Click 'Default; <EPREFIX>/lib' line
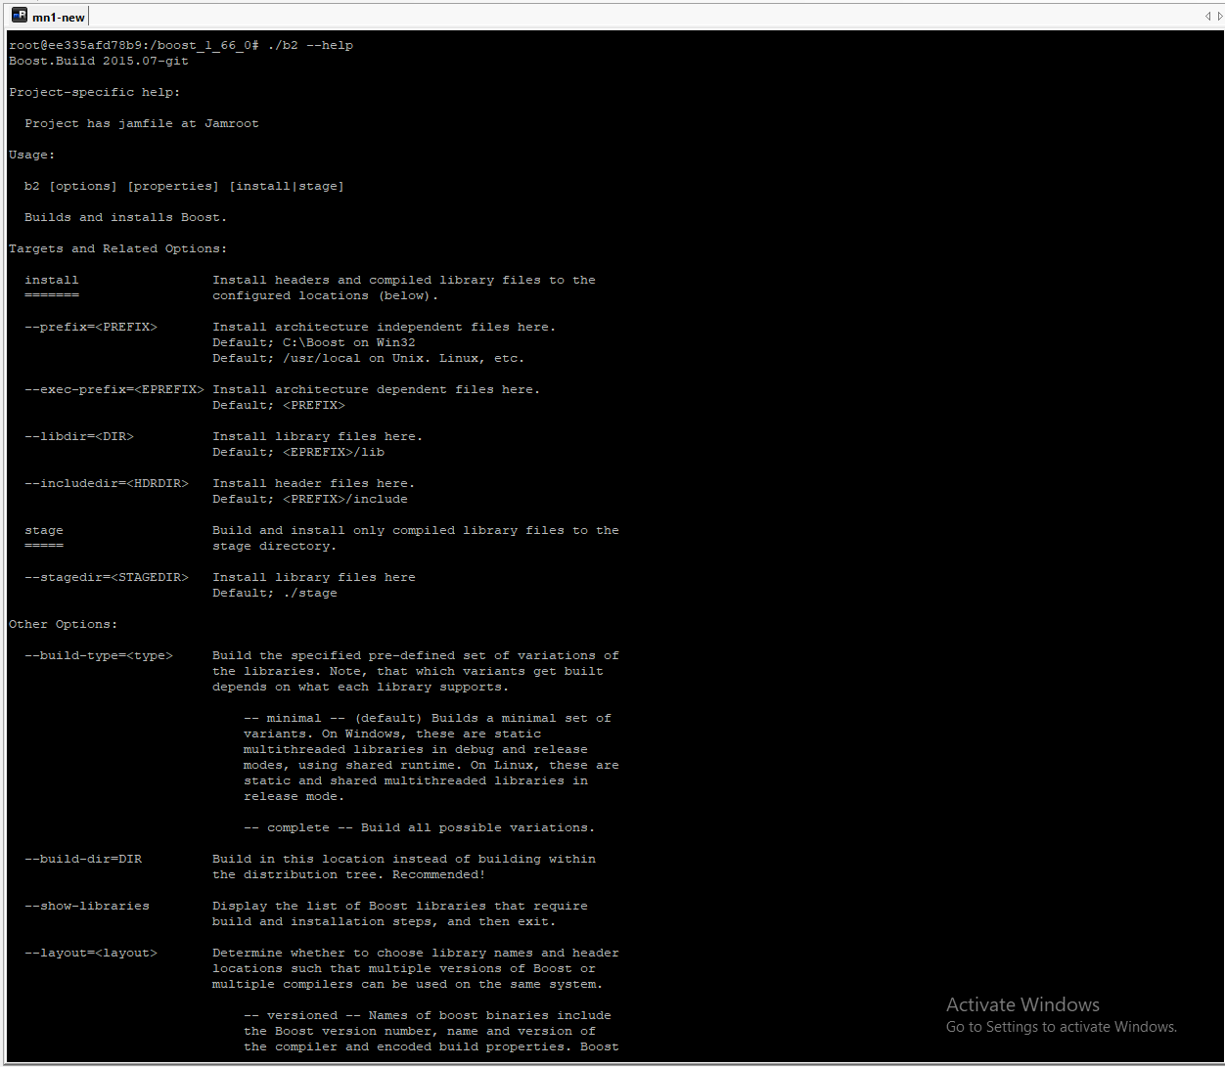This screenshot has height=1067, width=1225. point(298,452)
